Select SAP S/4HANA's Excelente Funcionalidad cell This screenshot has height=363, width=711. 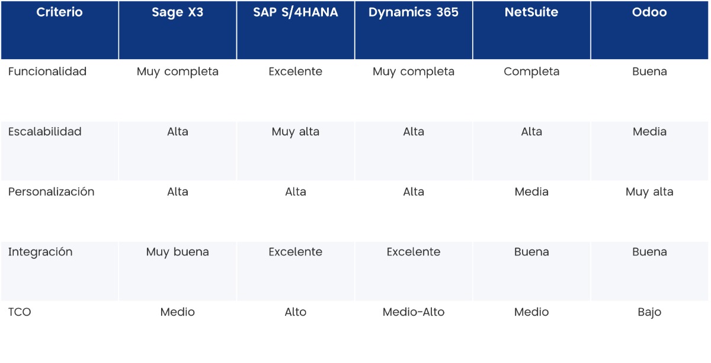point(296,72)
